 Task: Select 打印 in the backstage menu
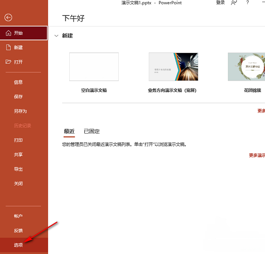(x=18, y=140)
